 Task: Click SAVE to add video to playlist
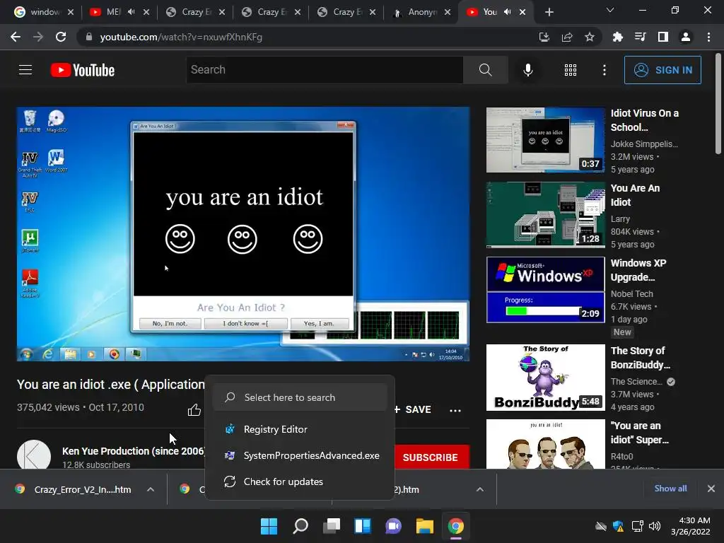coord(412,409)
